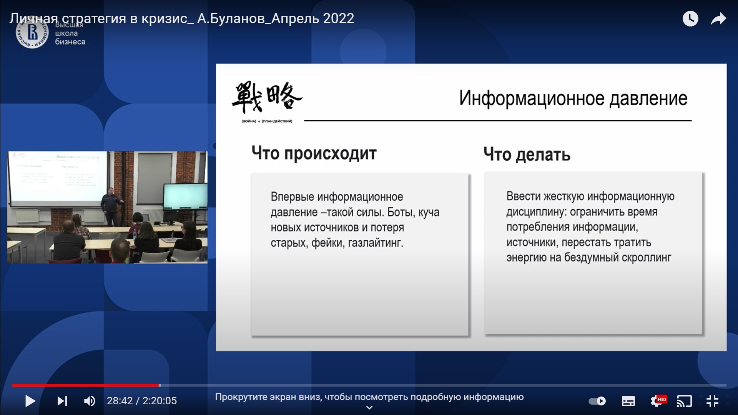Click the scroll-down hint text
Screen dimensions: 738x415
tap(369, 397)
